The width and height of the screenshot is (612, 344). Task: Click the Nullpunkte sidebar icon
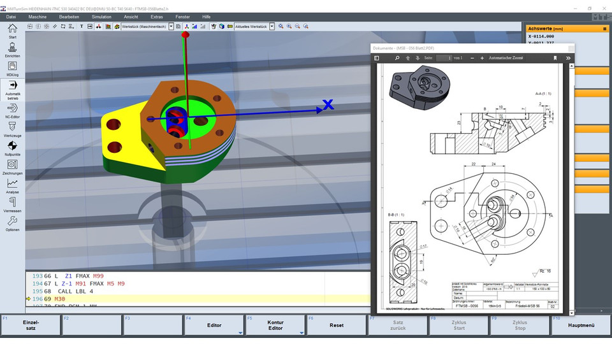pos(13,147)
